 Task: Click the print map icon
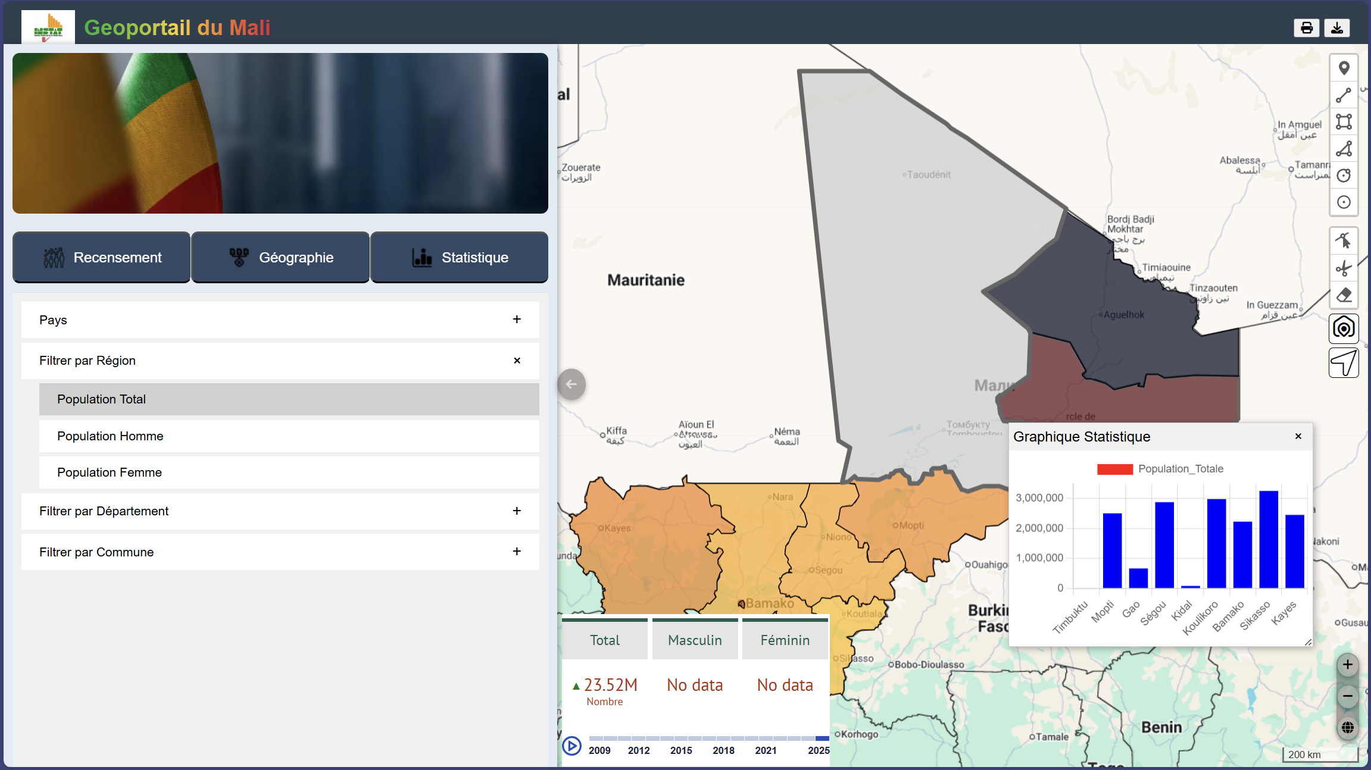click(x=1306, y=27)
